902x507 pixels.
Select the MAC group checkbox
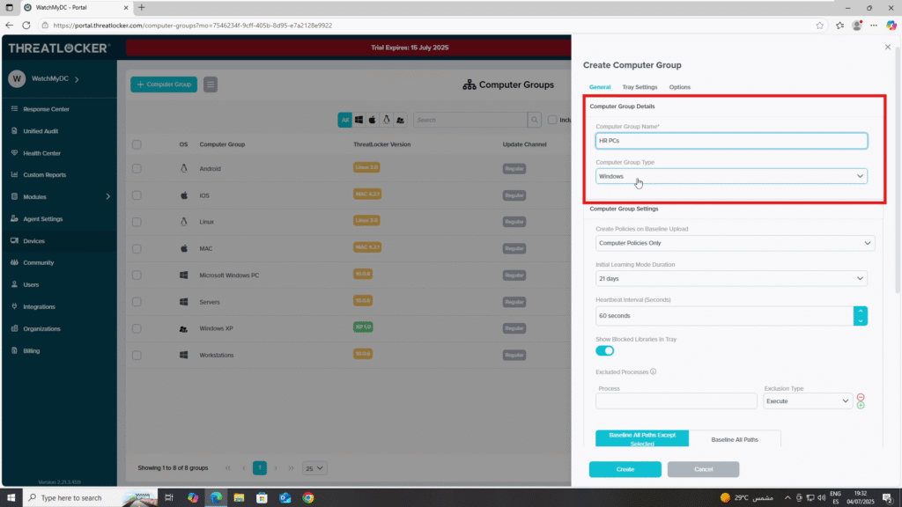click(x=137, y=248)
